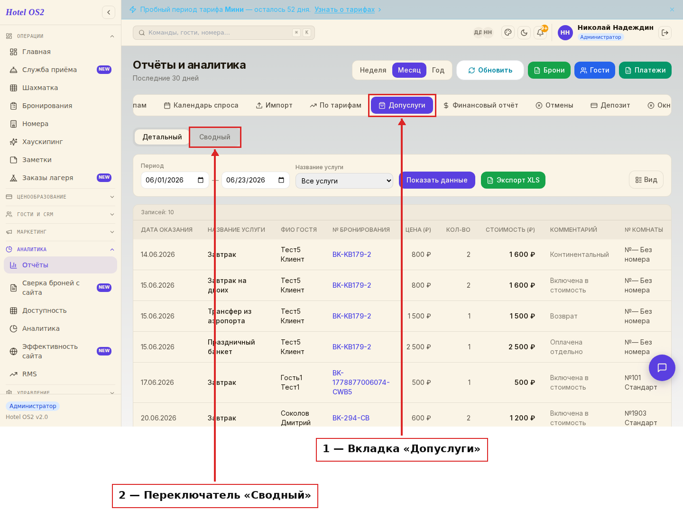Select the Год period option
The width and height of the screenshot is (683, 519).
click(438, 70)
